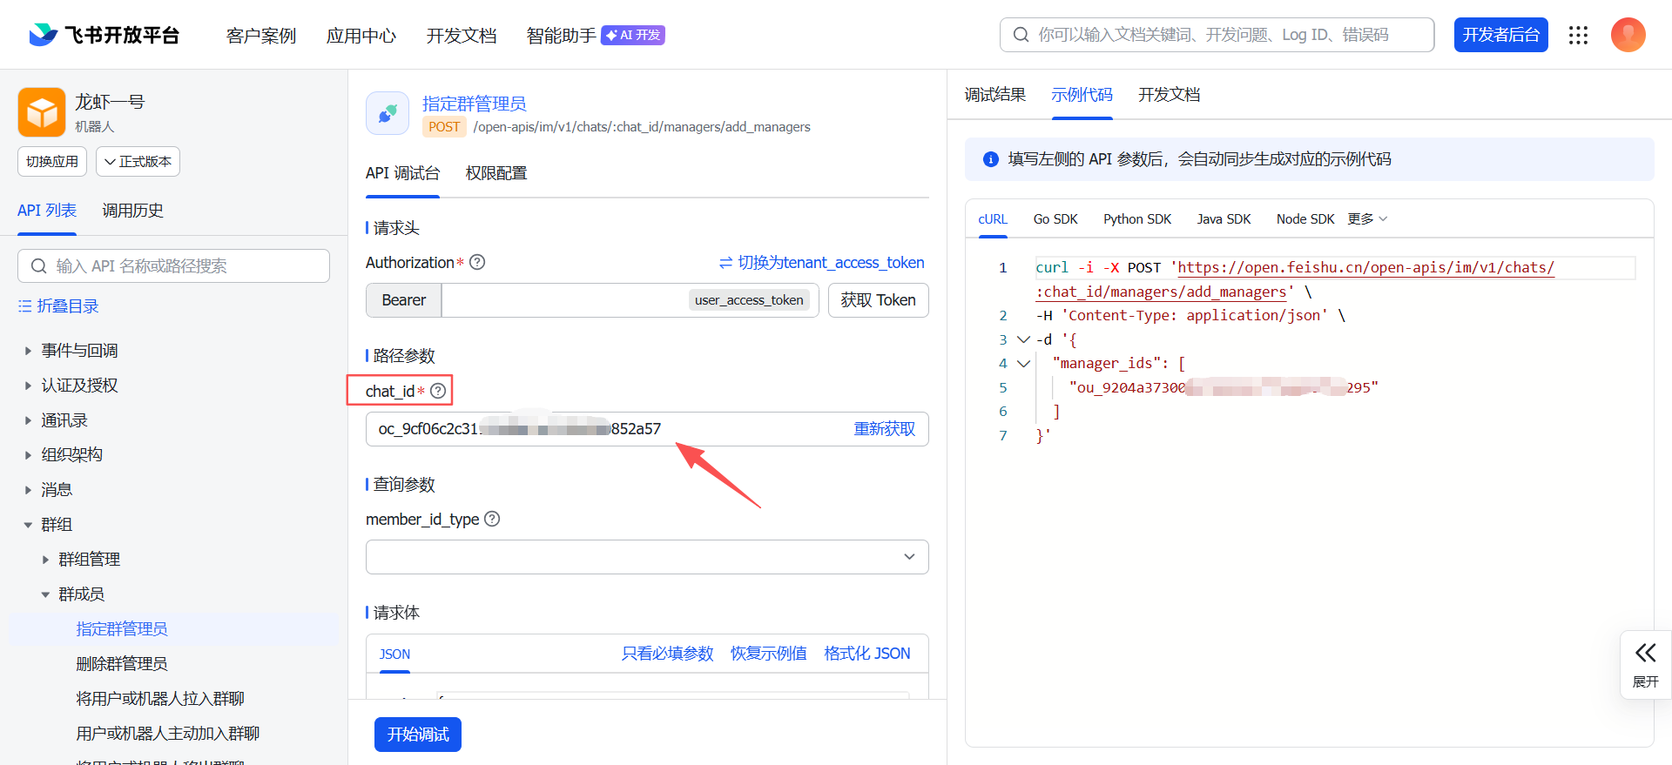The width and height of the screenshot is (1672, 765).
Task: Select the cURL code tab
Action: click(x=993, y=219)
